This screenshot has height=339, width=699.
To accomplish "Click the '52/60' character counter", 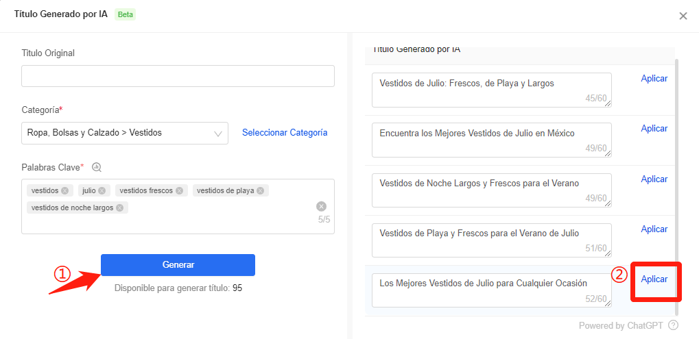I will coord(596,299).
